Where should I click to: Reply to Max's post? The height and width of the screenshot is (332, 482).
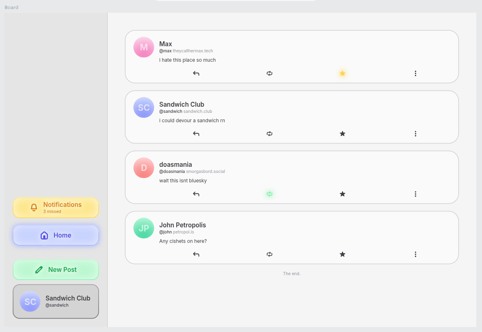(x=196, y=74)
